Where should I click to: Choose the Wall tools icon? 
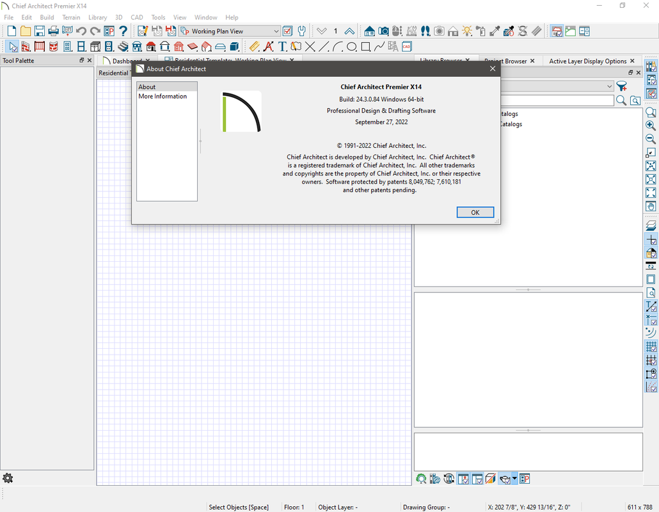pos(26,47)
